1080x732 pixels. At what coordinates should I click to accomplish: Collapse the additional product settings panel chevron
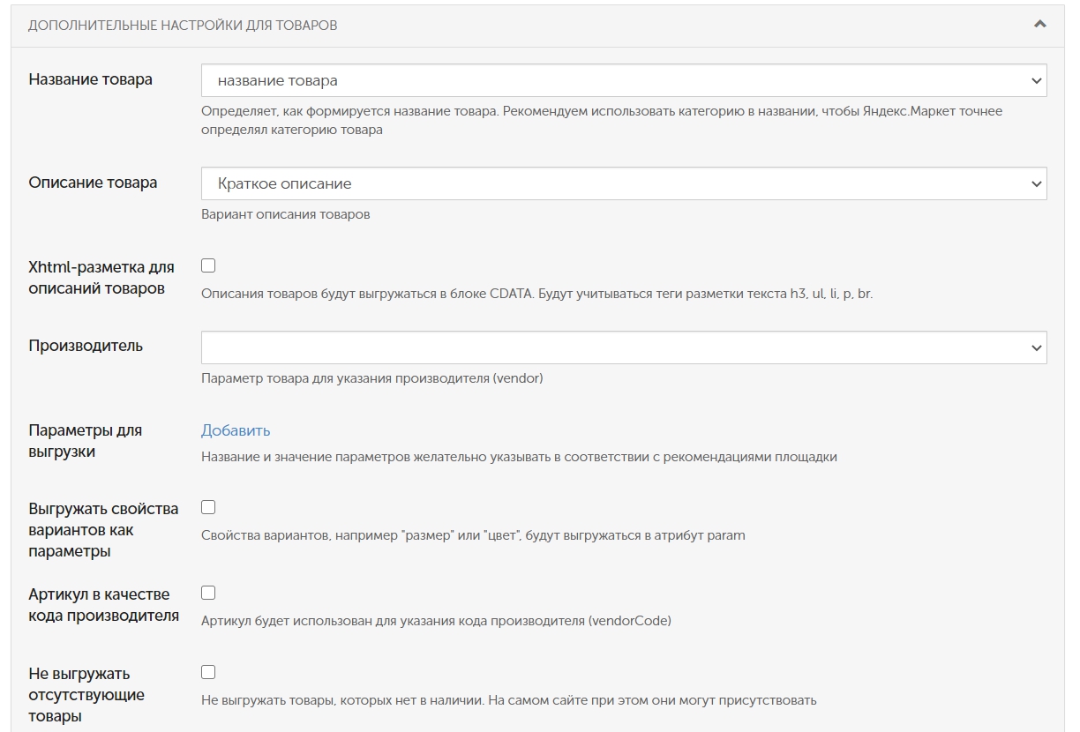[1039, 25]
